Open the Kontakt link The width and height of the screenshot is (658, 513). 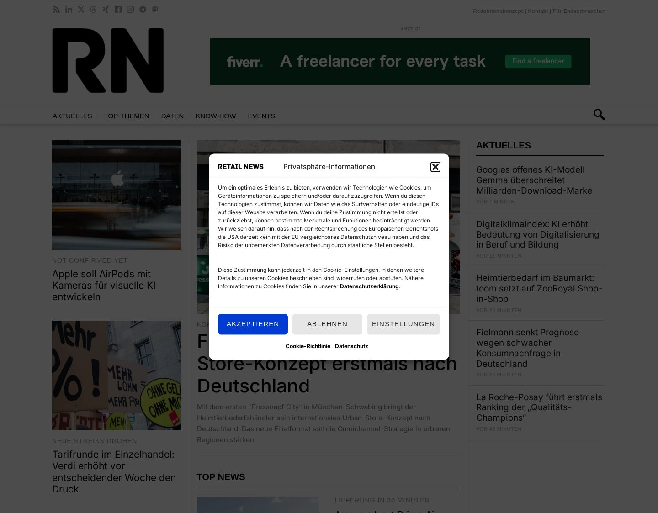click(538, 11)
